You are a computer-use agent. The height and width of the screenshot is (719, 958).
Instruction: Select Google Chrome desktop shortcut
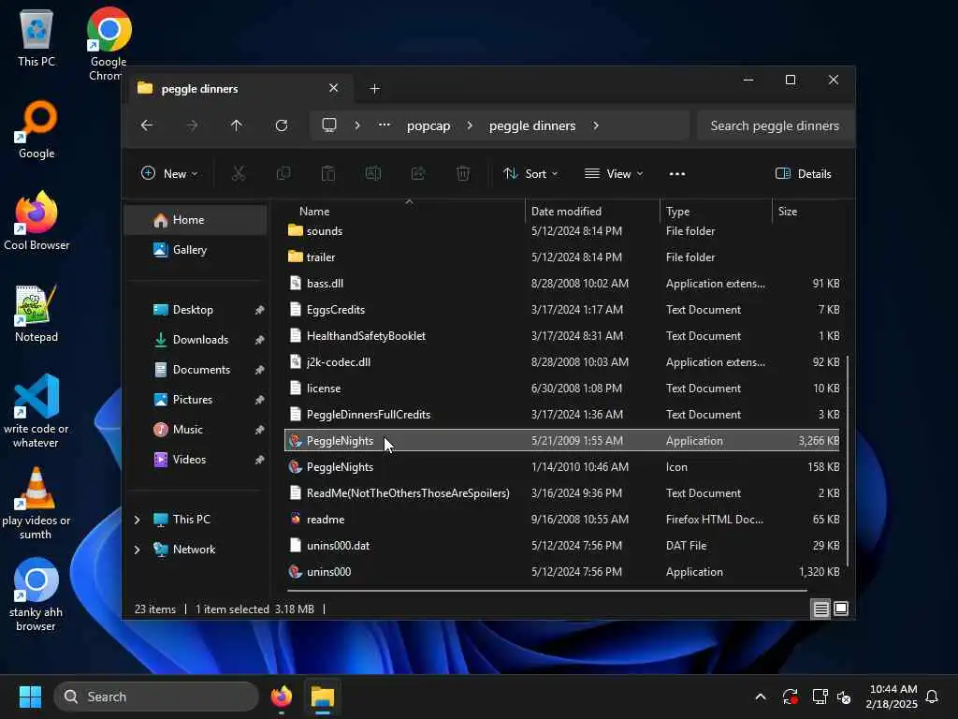click(109, 43)
